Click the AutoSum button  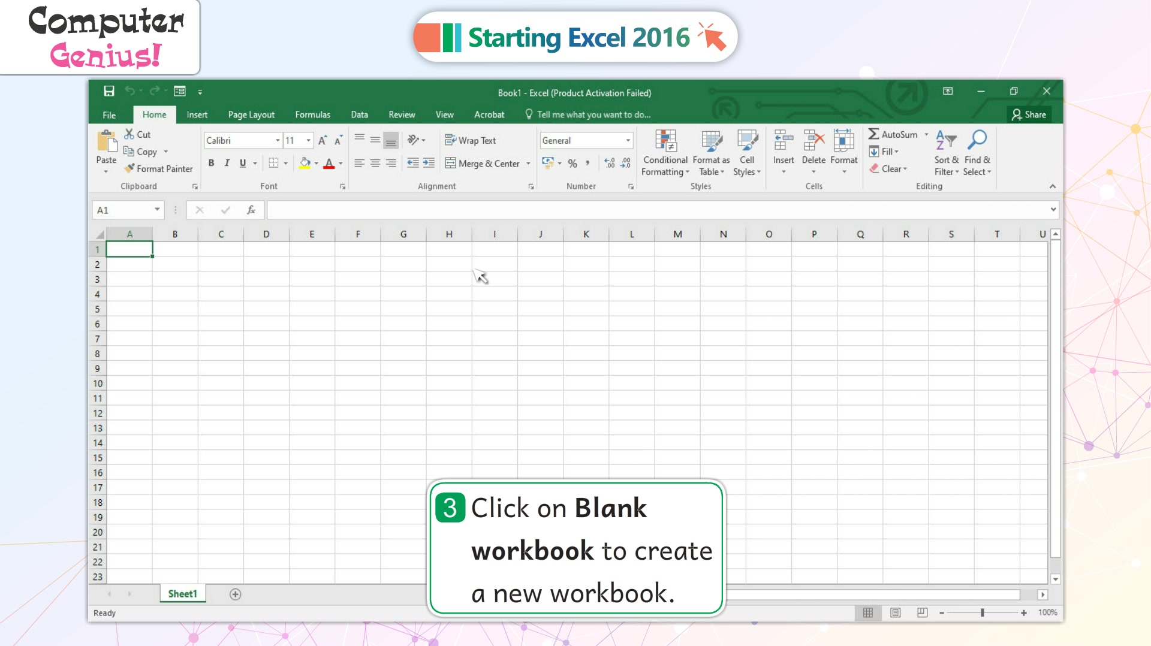(x=893, y=134)
